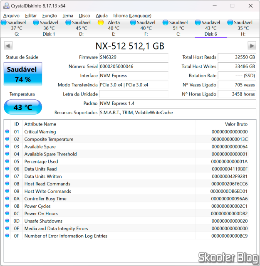Screen dimensions: 260x266
Task: Close the CrystalDiskInfo window
Action: point(250,6)
